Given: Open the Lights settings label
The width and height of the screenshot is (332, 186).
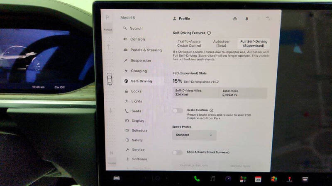Looking at the screenshot, I should [x=137, y=101].
